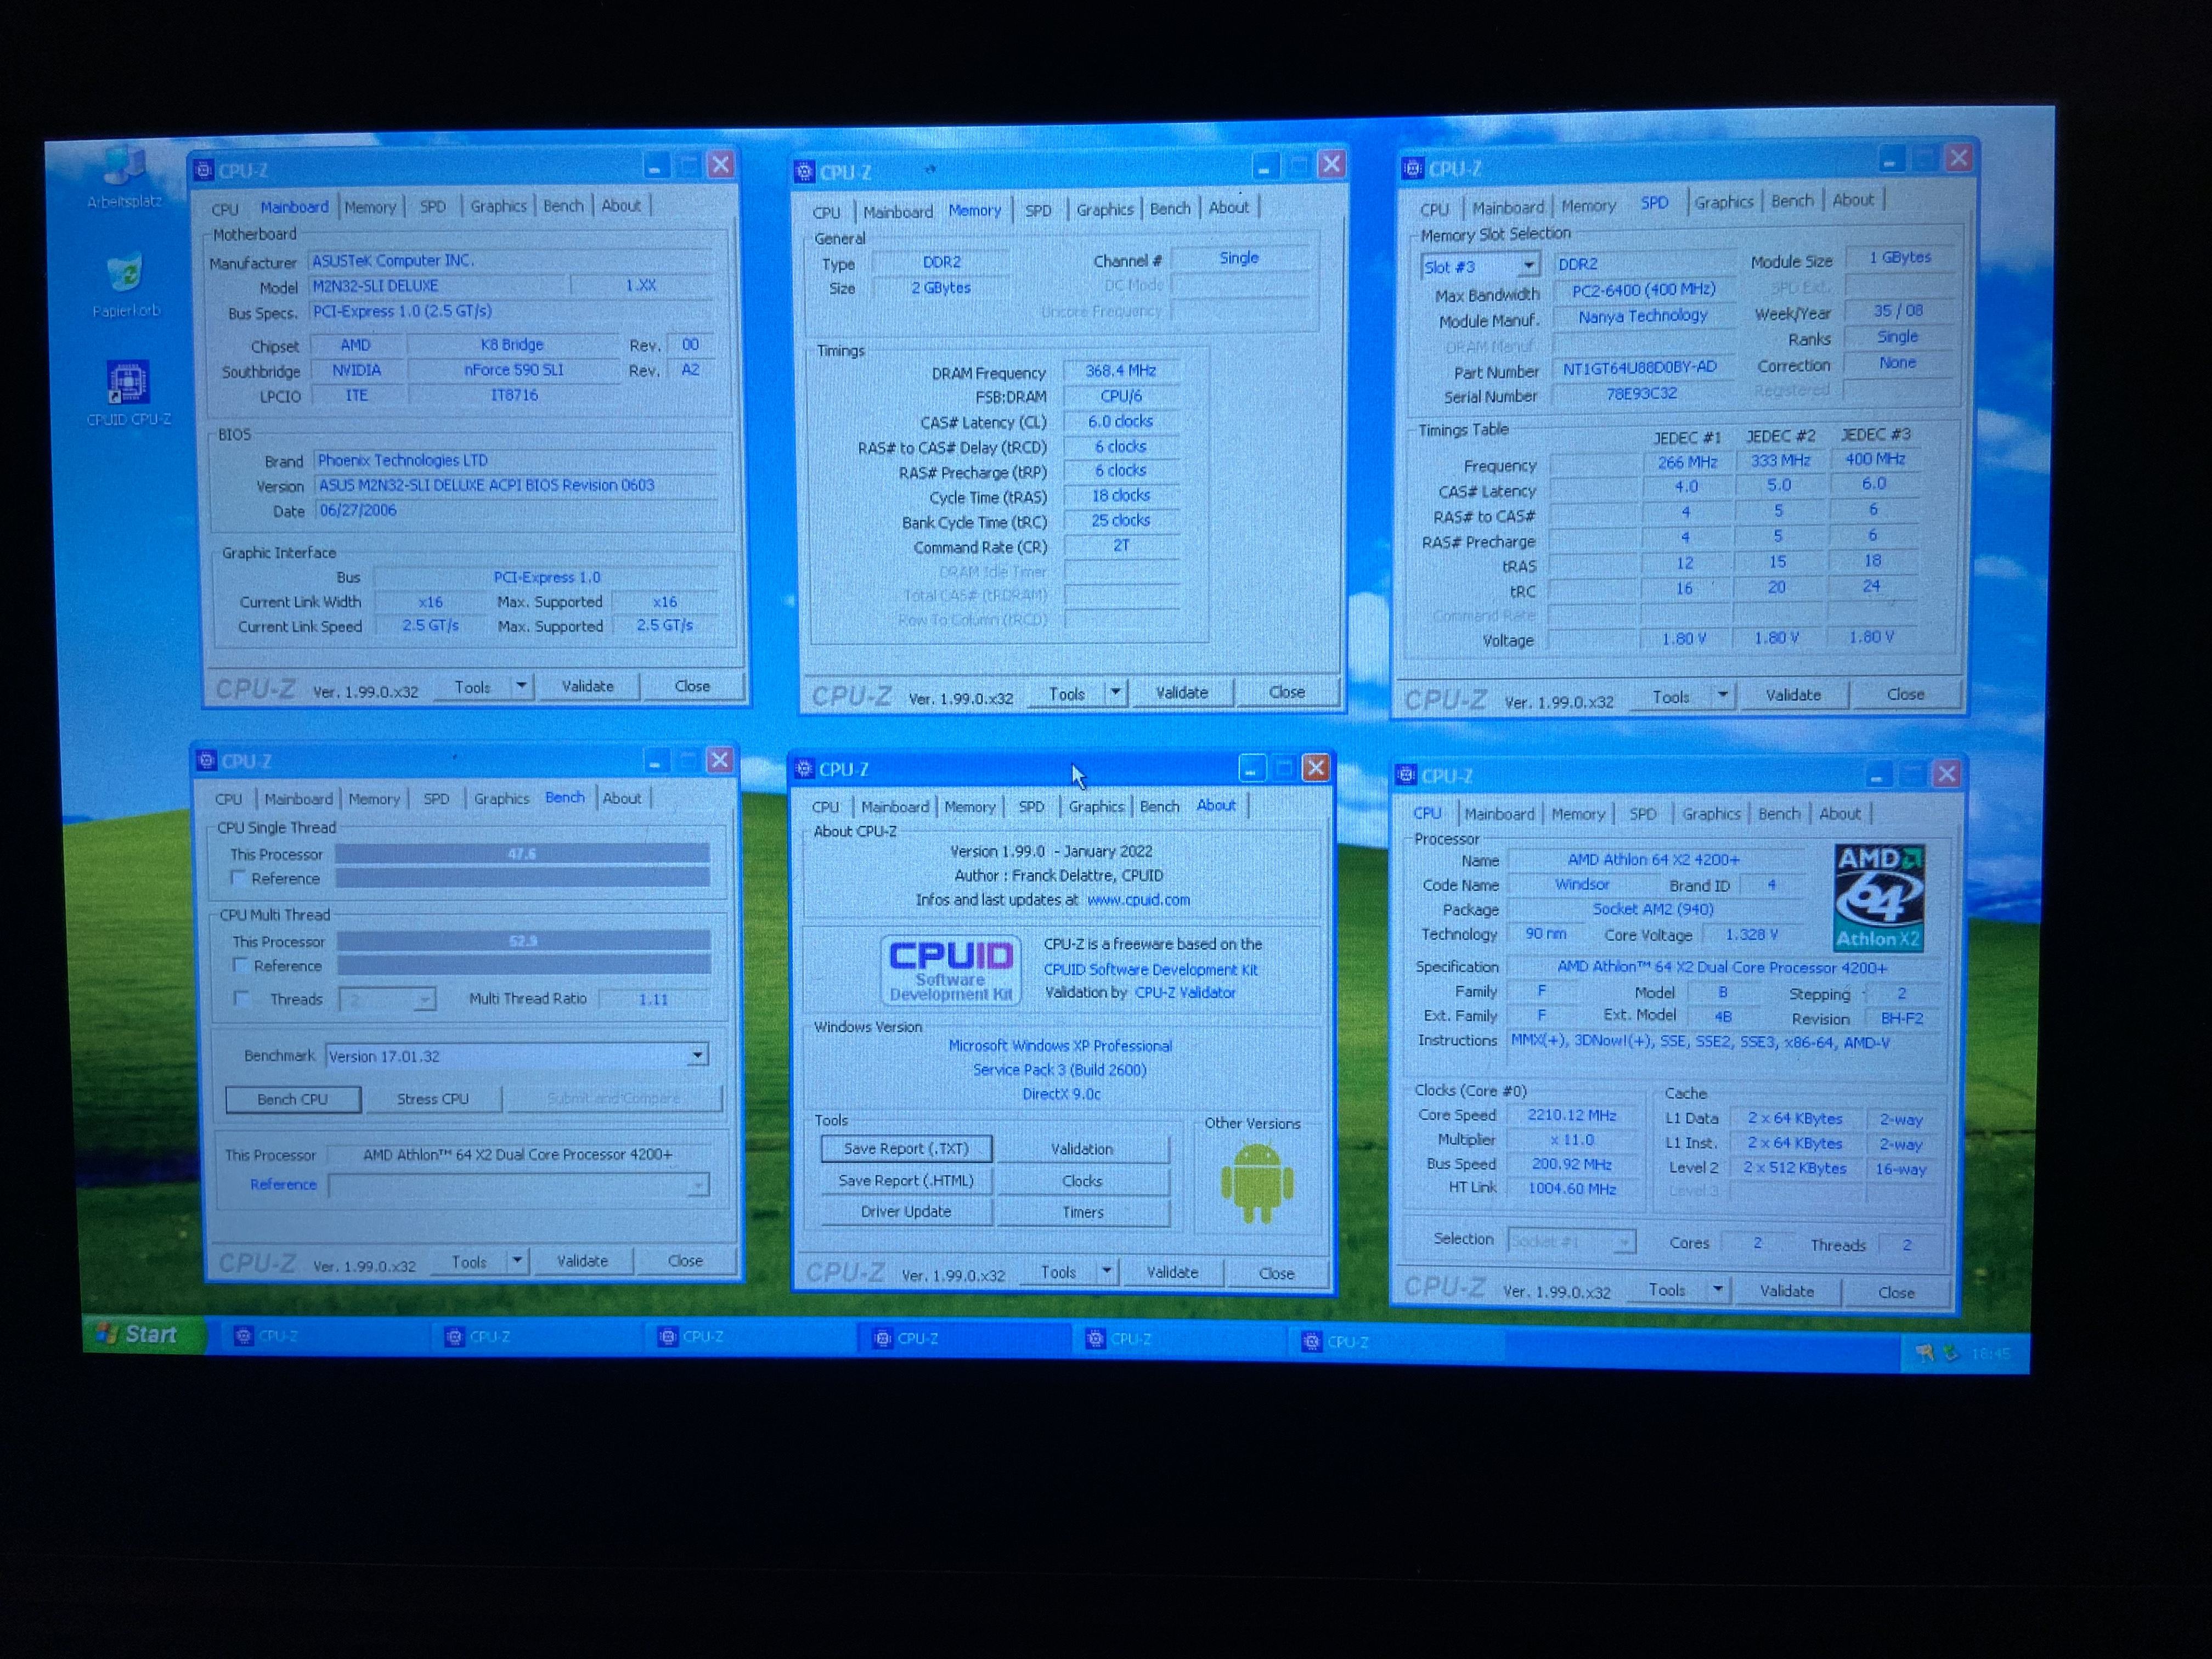2212x1659 pixels.
Task: Open Tools dropdown arrow in the Memory window
Action: point(1115,692)
